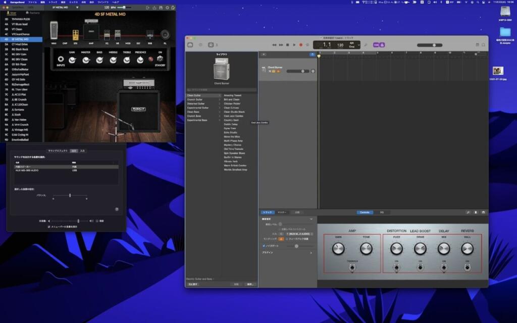Select the NR pedal in chain
This screenshot has height=323, width=517.
[117, 35]
